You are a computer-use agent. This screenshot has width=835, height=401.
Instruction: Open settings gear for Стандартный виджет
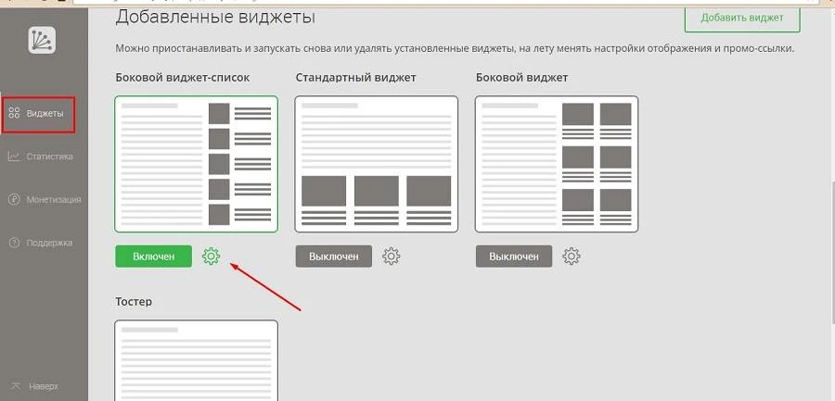click(392, 257)
